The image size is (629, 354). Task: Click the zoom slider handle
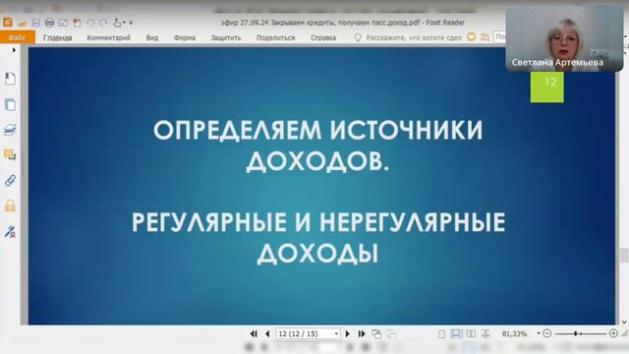[x=576, y=333]
